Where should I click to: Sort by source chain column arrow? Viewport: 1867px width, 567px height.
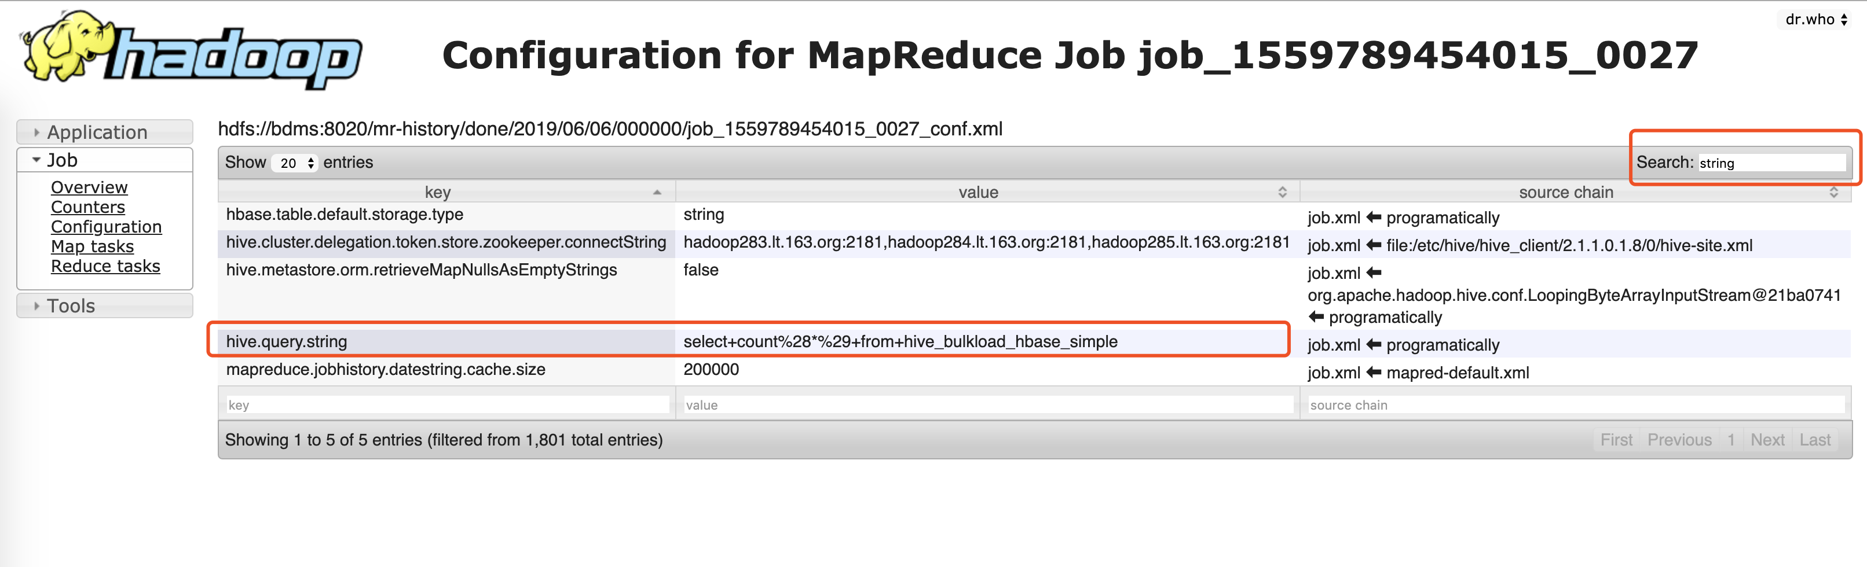[x=1833, y=193]
